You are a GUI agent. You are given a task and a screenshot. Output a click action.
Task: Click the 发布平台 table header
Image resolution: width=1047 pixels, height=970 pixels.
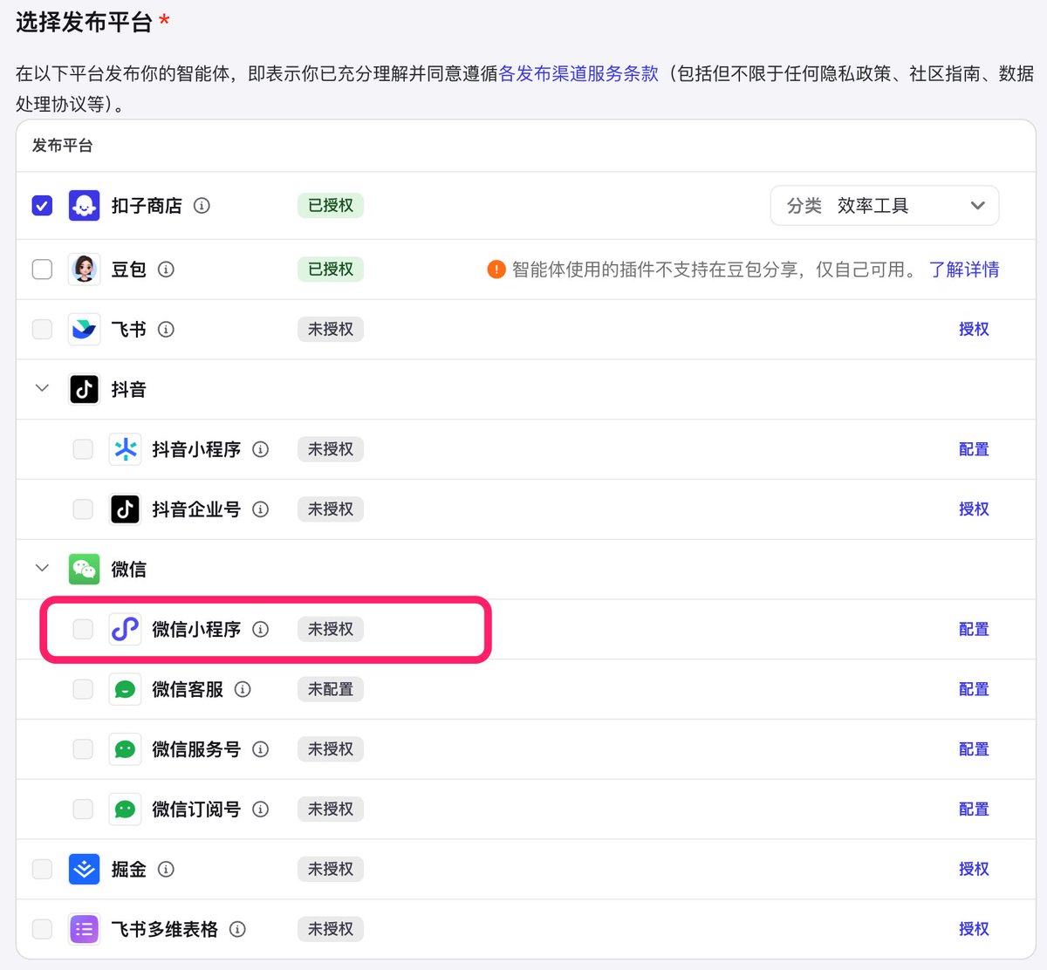63,146
